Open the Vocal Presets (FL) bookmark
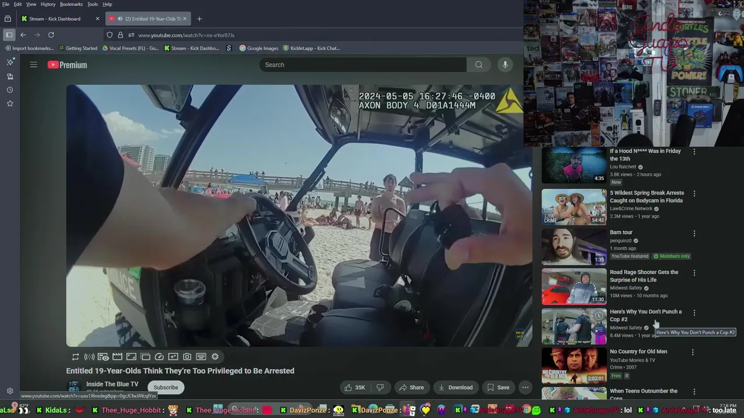 [130, 48]
